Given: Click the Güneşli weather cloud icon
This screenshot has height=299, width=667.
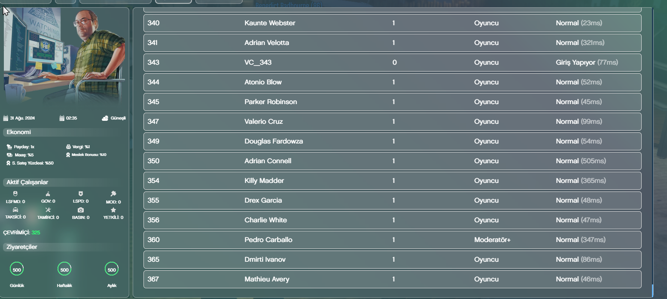Looking at the screenshot, I should tap(105, 118).
